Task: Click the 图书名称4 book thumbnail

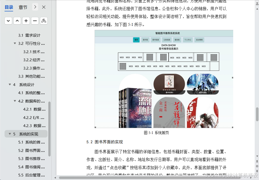Action: 203,84
